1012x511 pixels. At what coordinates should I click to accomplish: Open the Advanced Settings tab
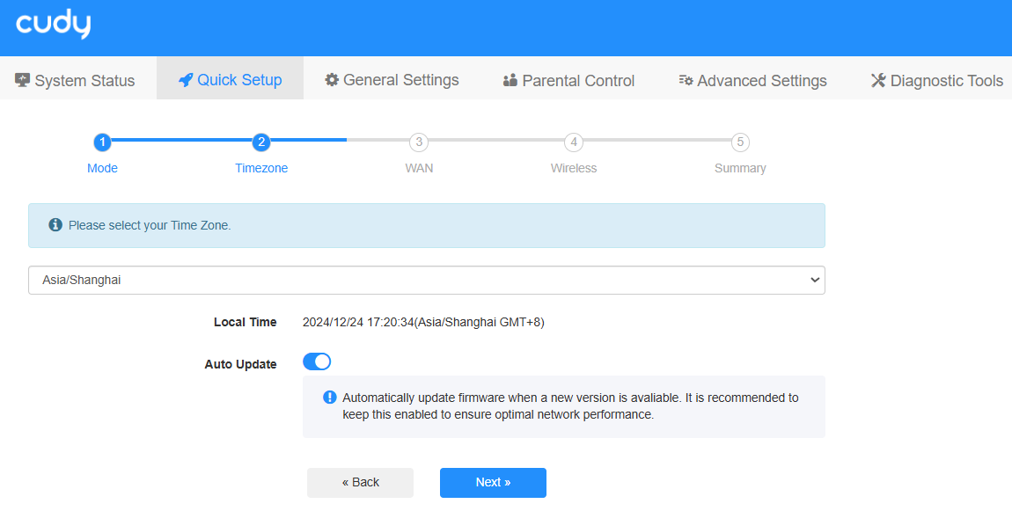[752, 81]
